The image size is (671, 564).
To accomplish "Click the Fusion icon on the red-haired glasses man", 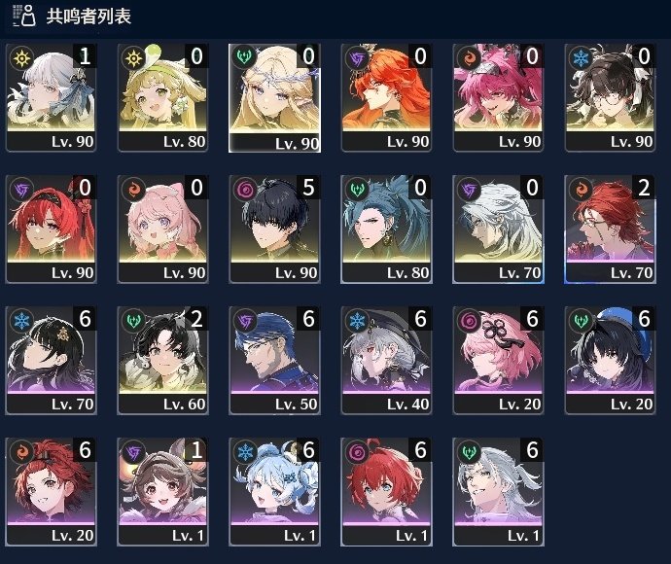I will tap(581, 189).
